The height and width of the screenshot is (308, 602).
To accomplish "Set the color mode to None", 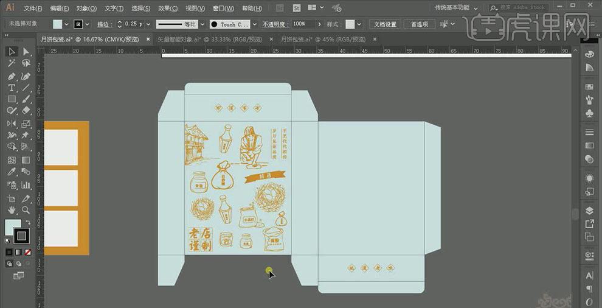I will click(x=27, y=252).
